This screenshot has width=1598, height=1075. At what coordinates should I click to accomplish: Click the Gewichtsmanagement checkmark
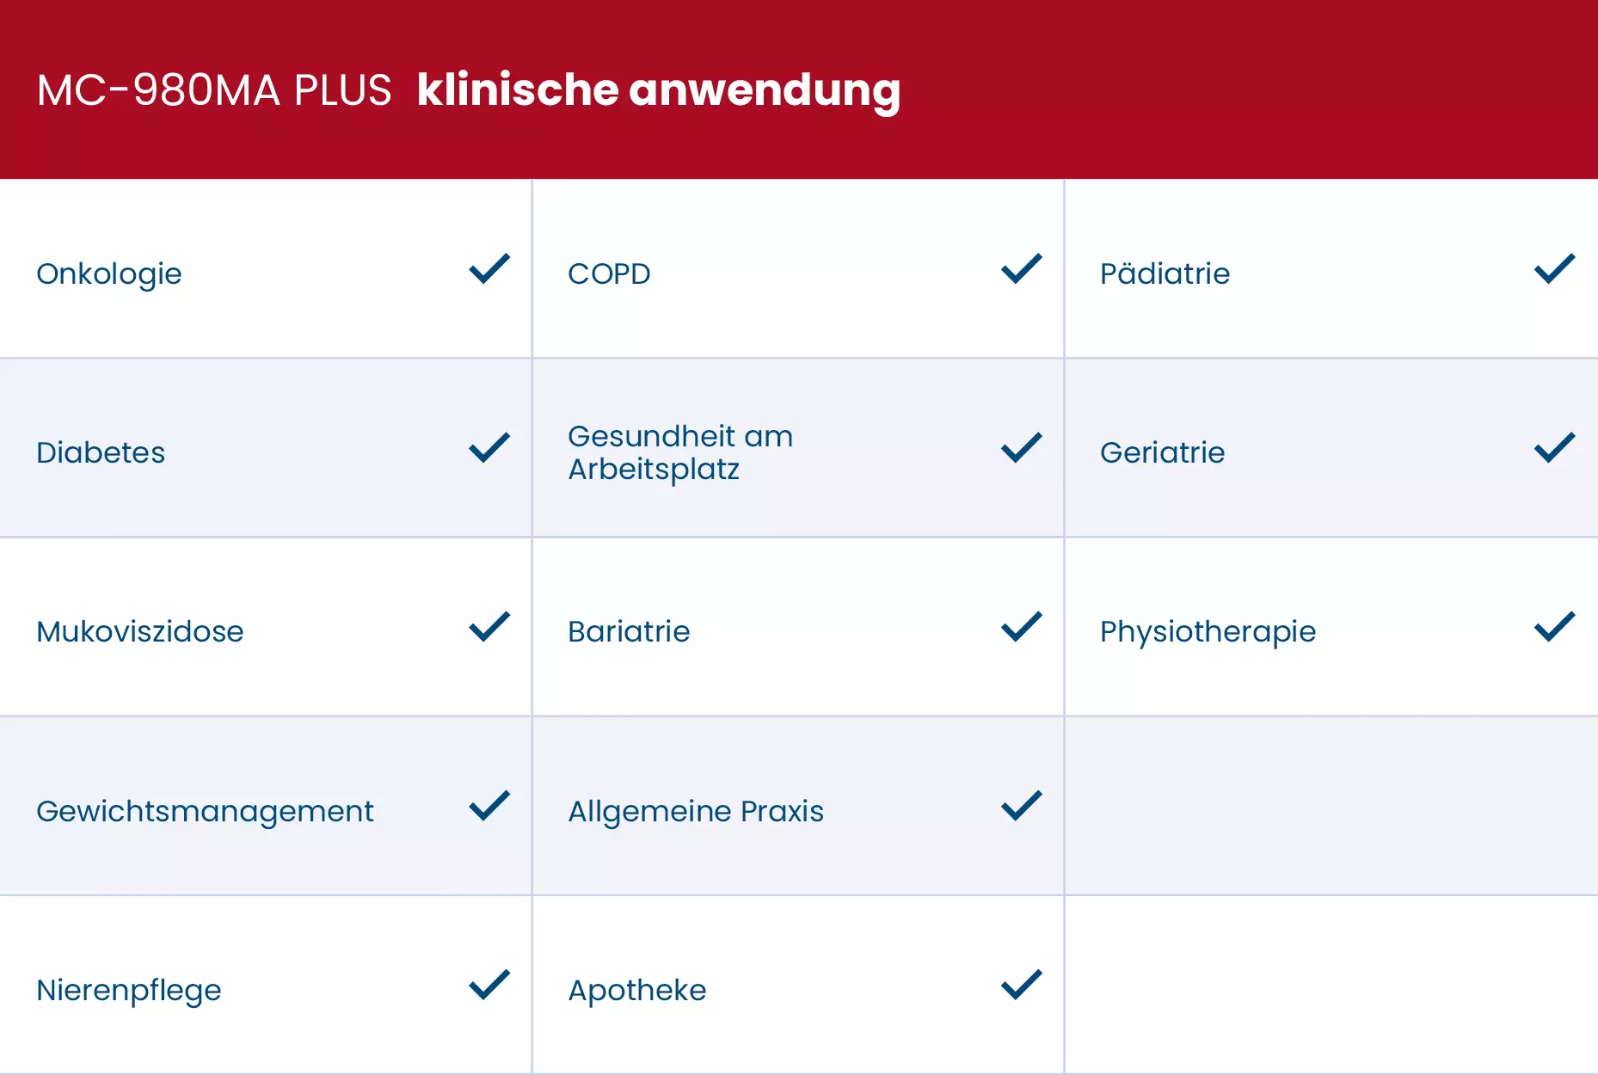(489, 806)
